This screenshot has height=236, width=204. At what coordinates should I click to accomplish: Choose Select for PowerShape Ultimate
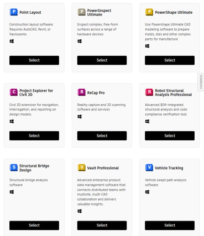170,60
